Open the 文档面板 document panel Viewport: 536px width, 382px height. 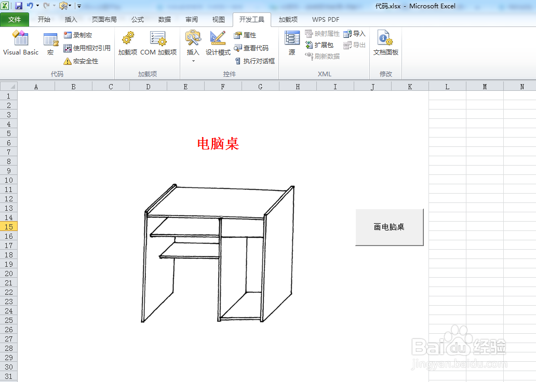point(385,44)
